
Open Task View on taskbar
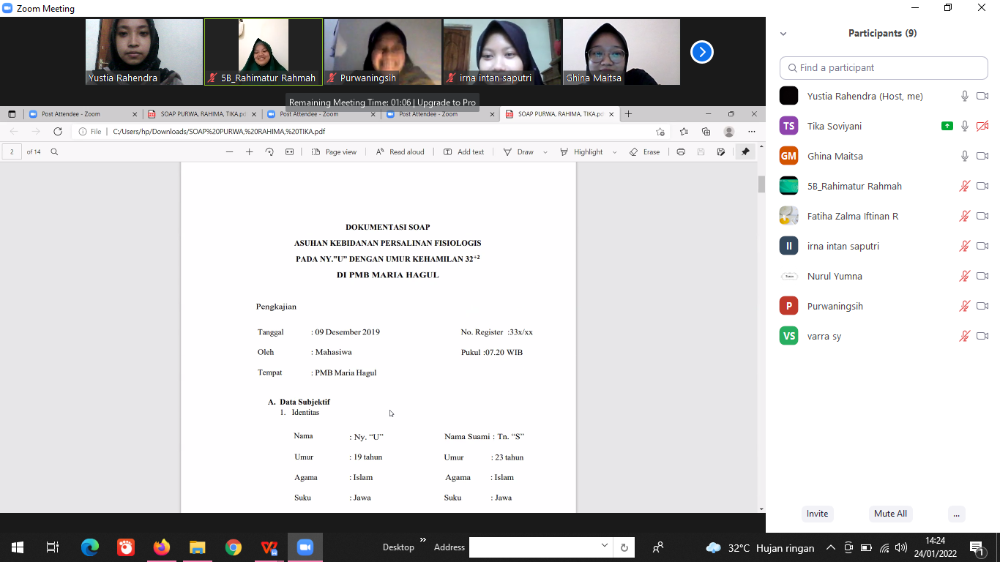pos(53,547)
